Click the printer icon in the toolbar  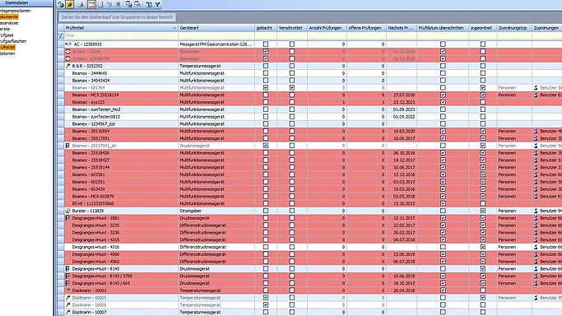(x=81, y=4)
